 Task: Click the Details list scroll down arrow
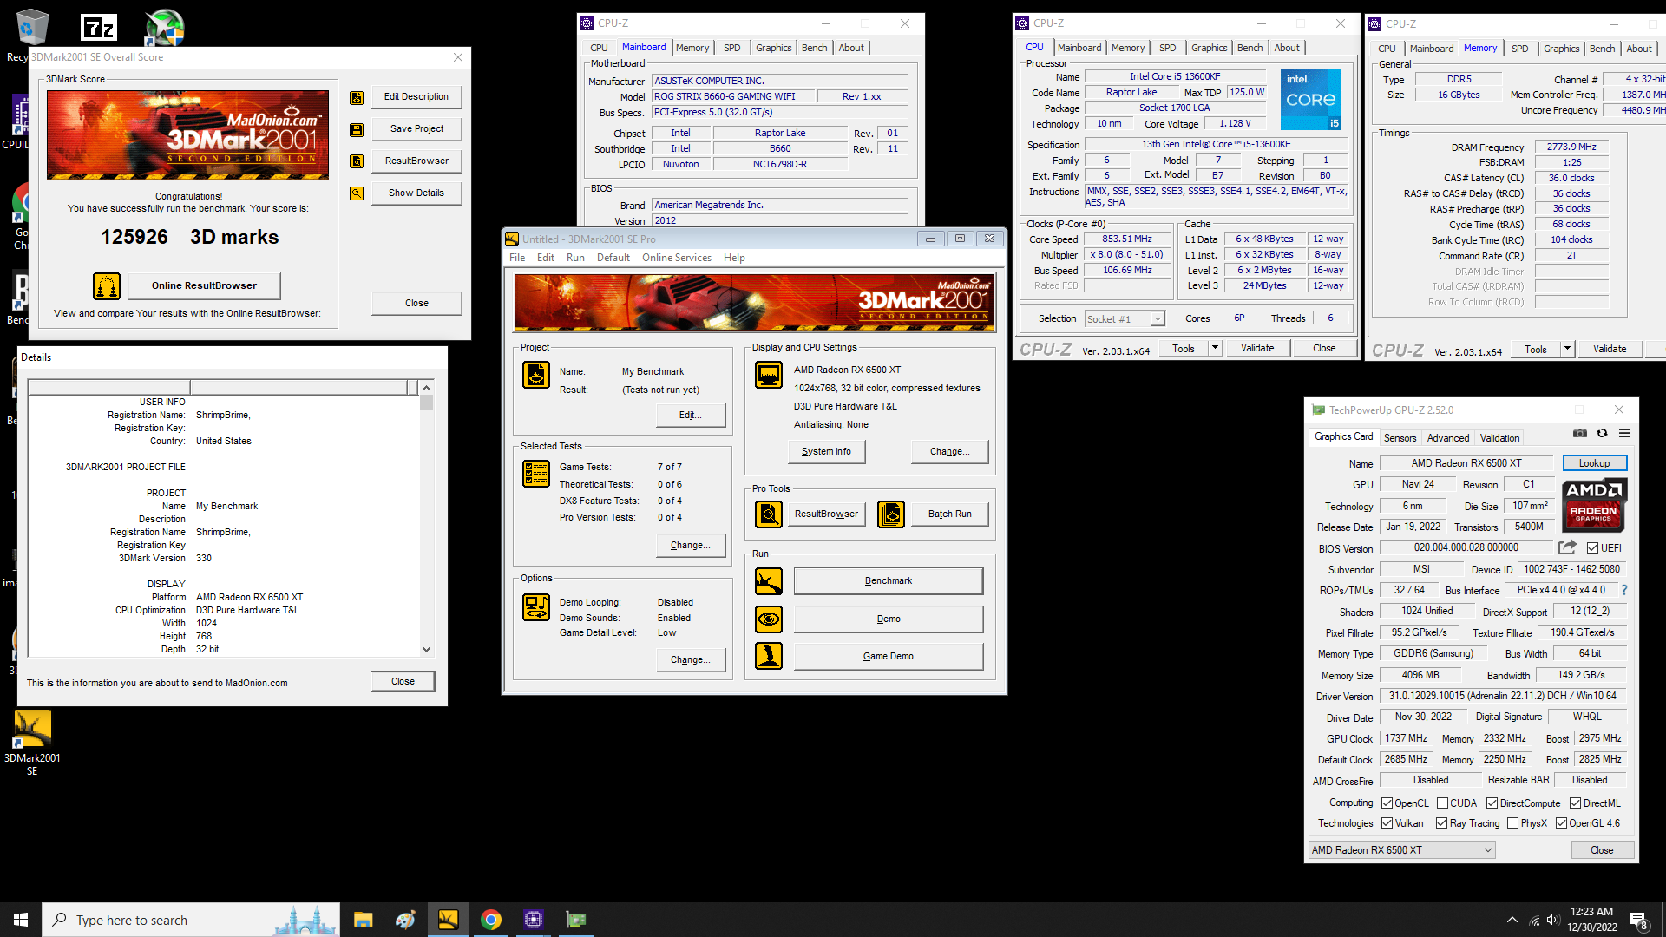coord(426,650)
